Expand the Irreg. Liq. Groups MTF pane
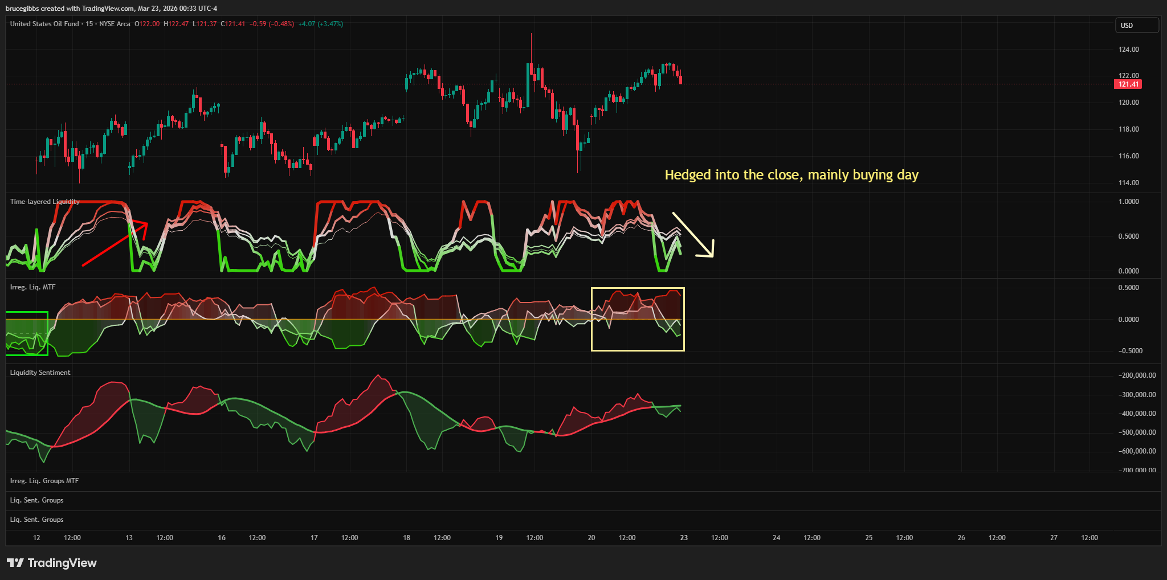This screenshot has height=580, width=1167. tap(44, 481)
